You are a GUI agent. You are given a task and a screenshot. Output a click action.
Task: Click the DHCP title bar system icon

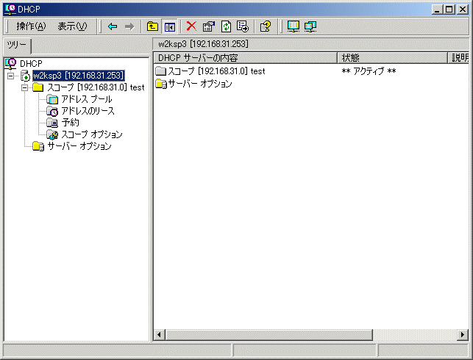pyautogui.click(x=10, y=9)
